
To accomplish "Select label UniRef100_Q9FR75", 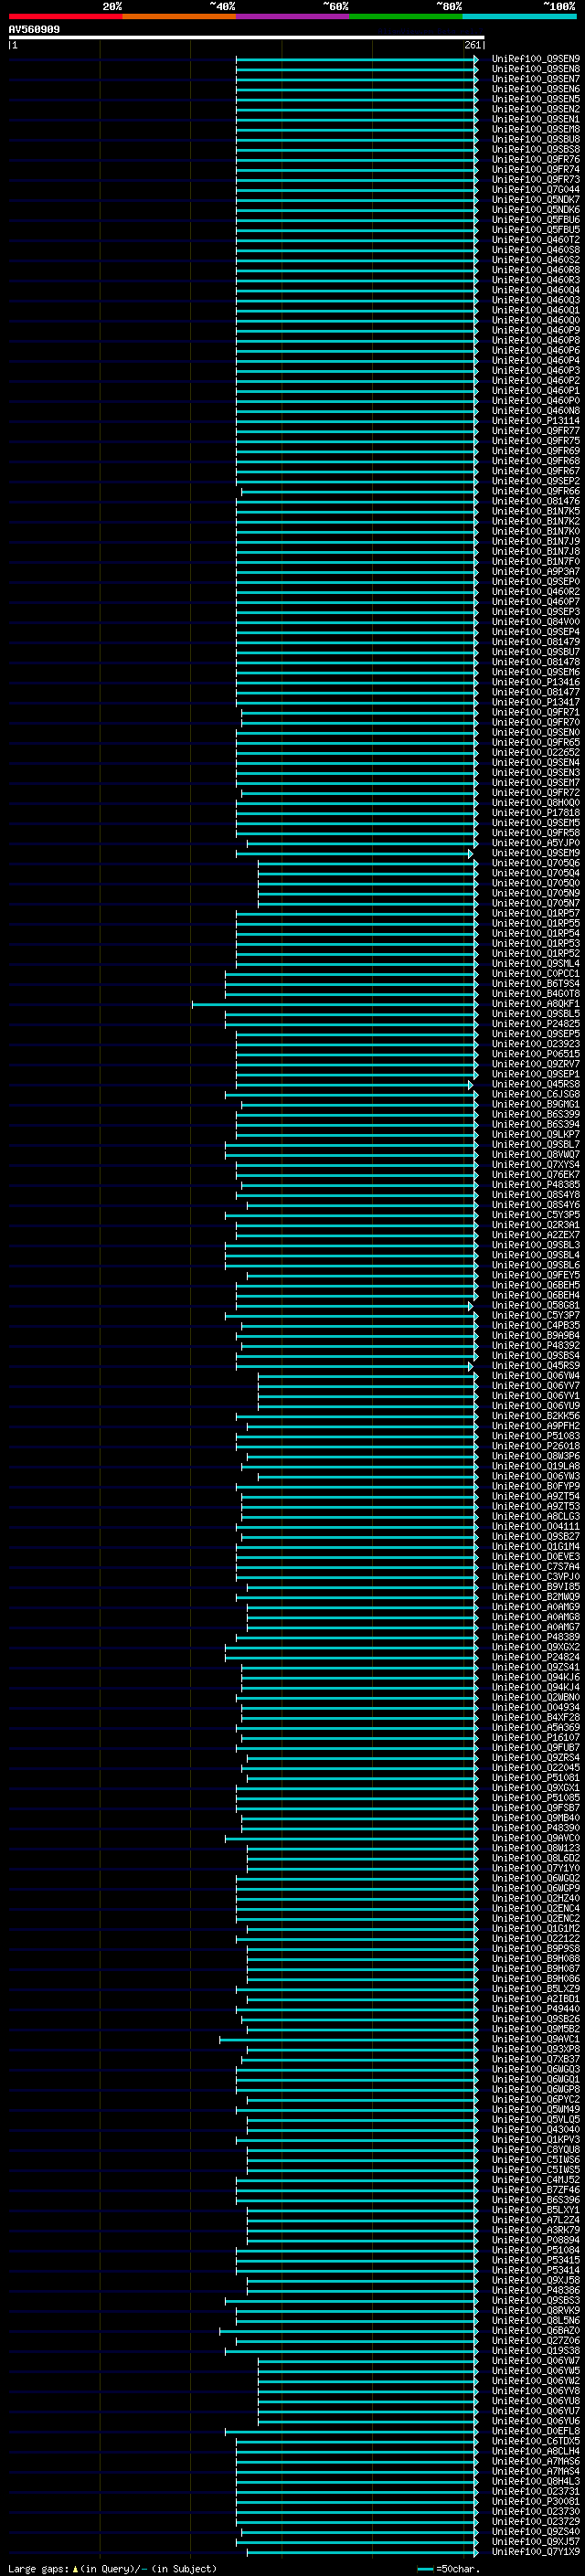I will tap(536, 441).
